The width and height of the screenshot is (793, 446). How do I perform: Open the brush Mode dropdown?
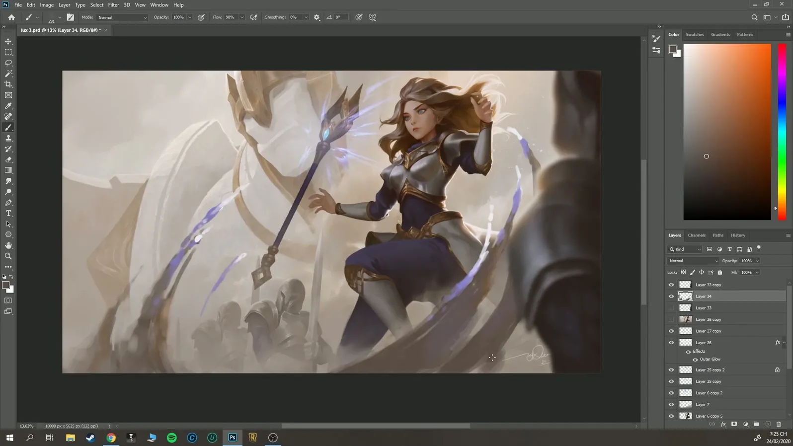pyautogui.click(x=122, y=17)
